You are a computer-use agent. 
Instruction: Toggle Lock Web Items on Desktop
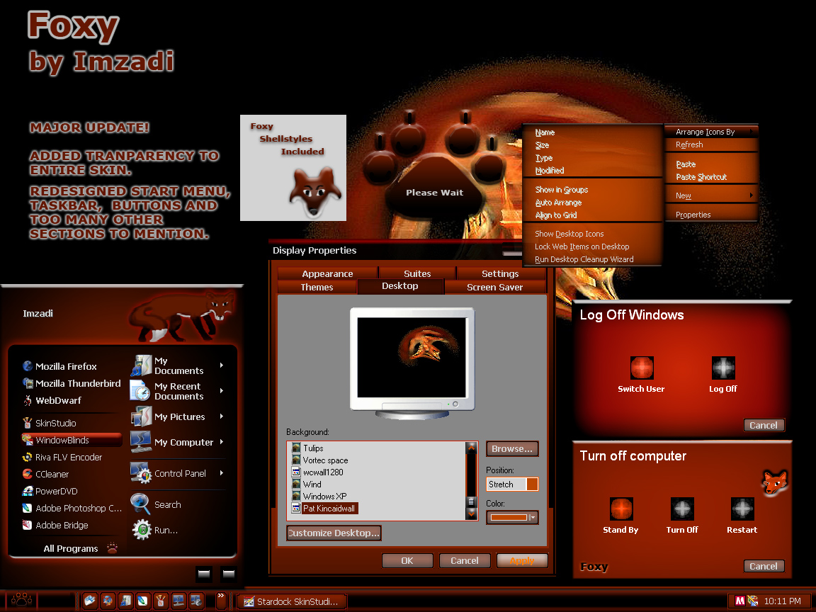[582, 246]
